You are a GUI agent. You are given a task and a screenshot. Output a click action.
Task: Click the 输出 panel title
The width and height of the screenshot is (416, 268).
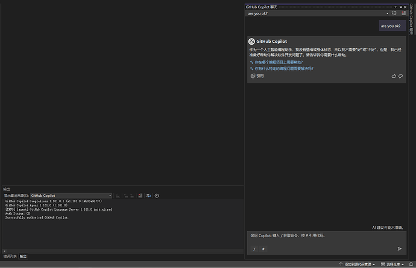tap(7, 189)
